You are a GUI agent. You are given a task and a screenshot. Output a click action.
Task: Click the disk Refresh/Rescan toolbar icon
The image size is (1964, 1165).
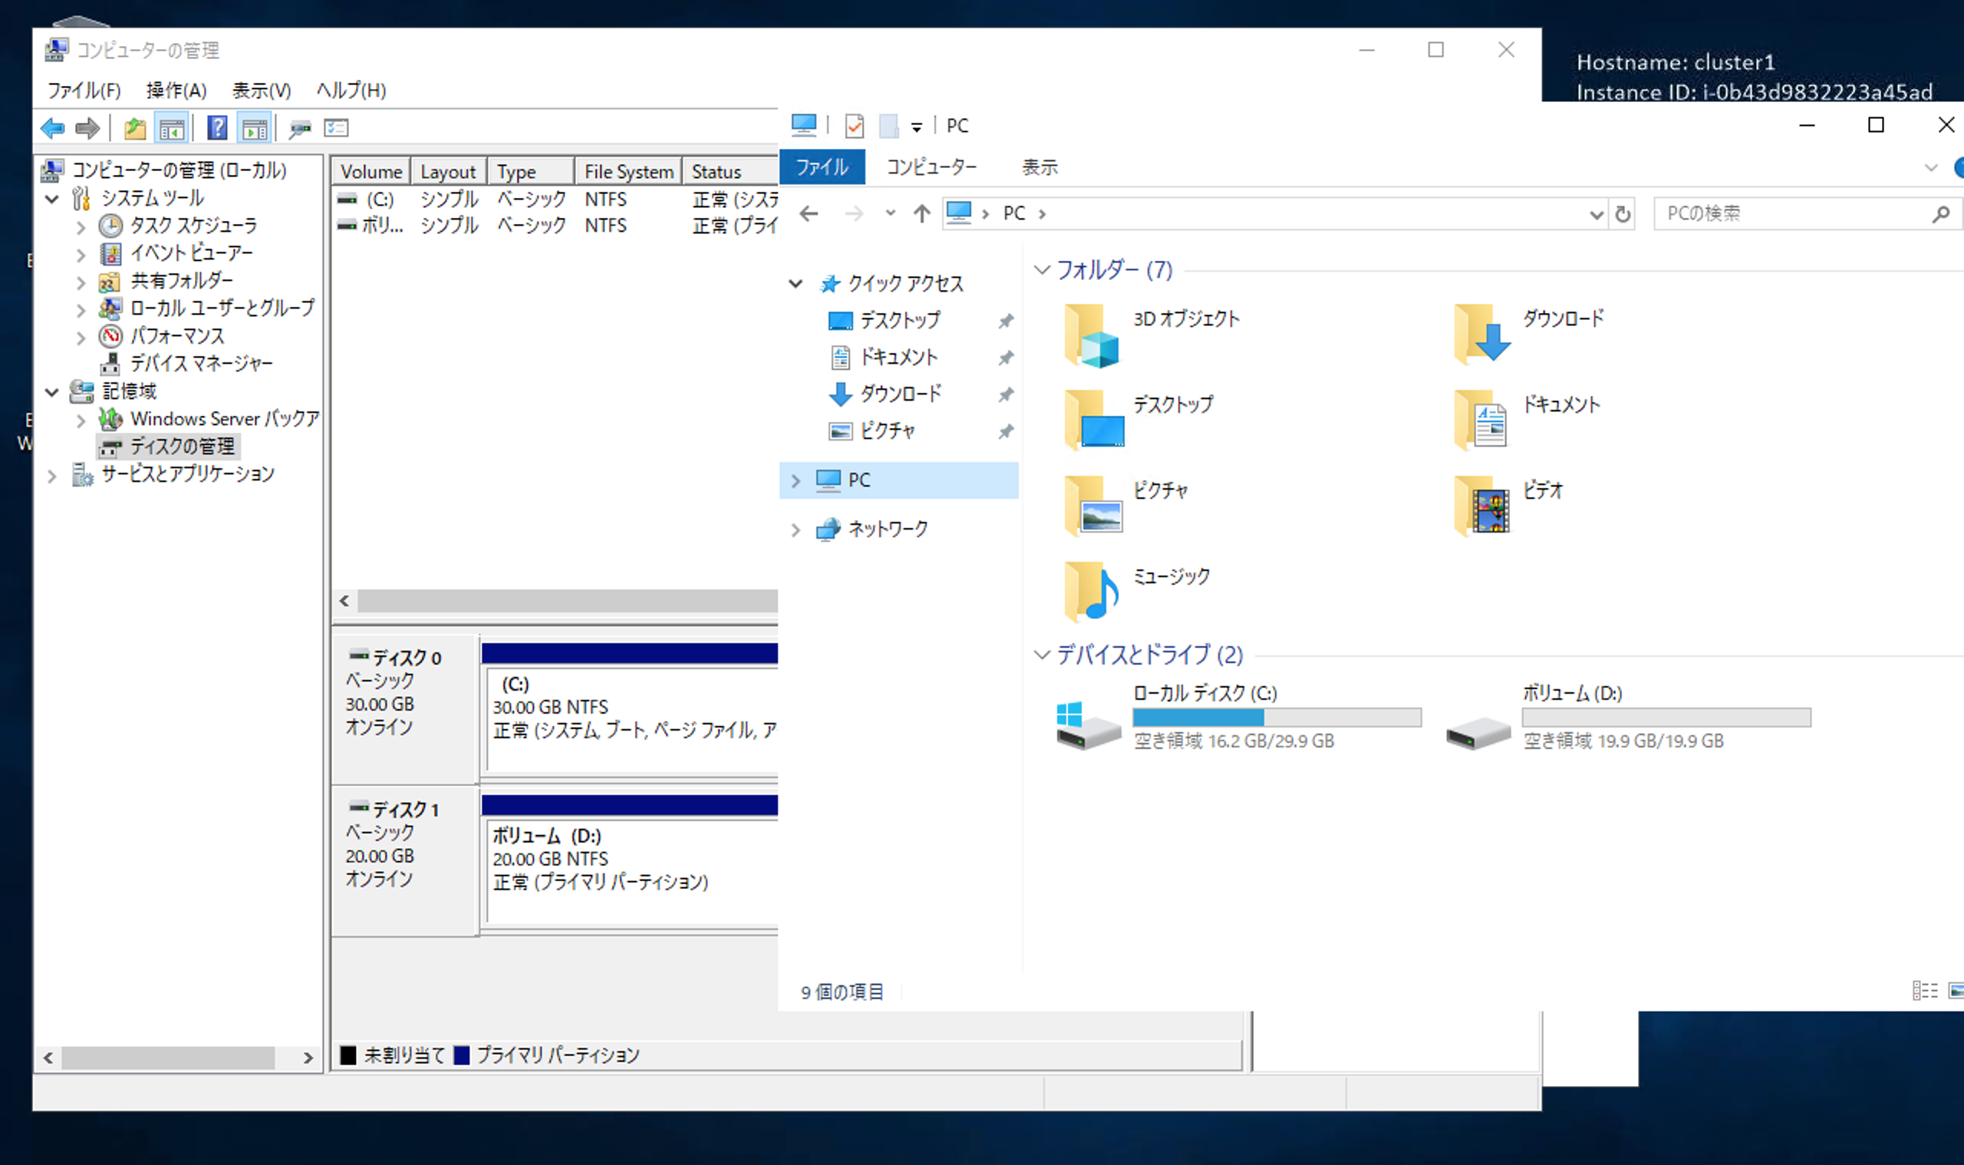point(299,128)
